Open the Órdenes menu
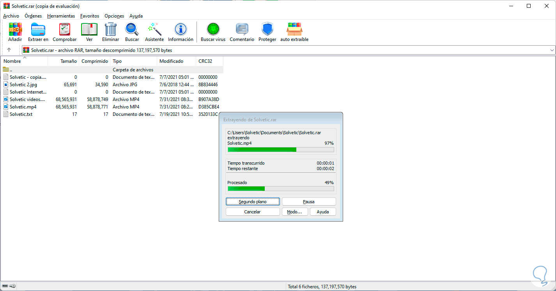The height and width of the screenshot is (291, 556). 33,16
